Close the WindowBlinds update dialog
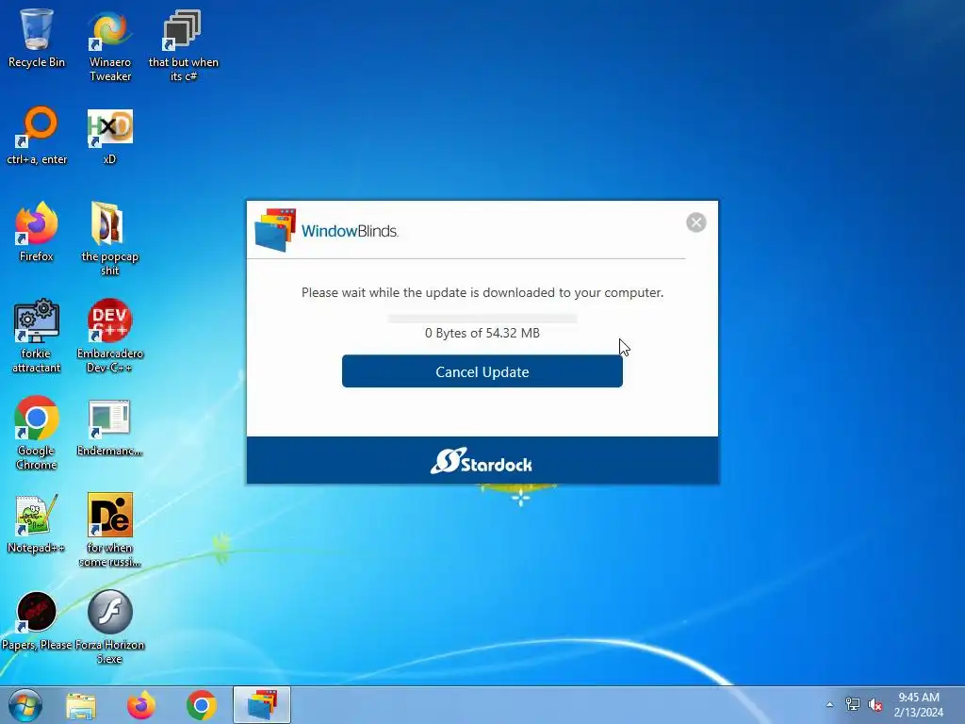 pos(696,222)
